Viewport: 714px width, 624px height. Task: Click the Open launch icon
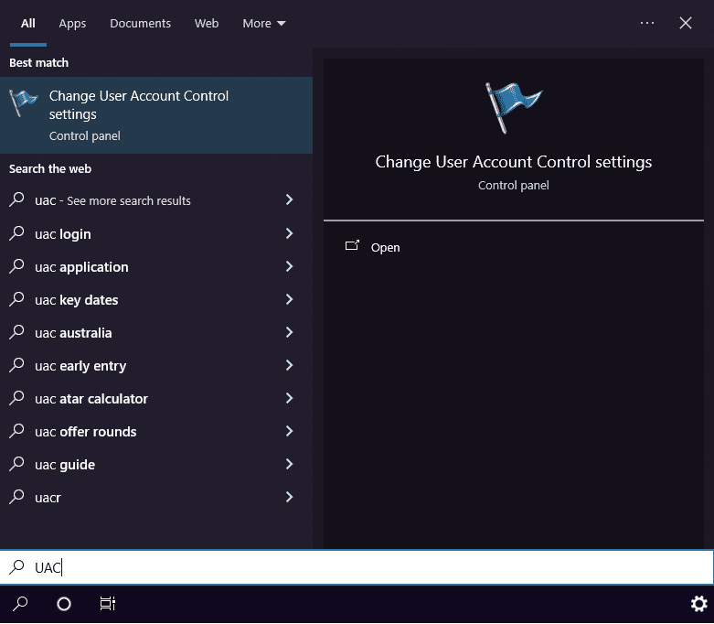(x=352, y=246)
